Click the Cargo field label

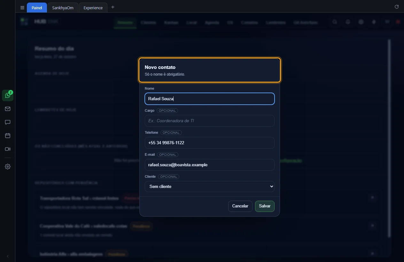[x=150, y=110]
